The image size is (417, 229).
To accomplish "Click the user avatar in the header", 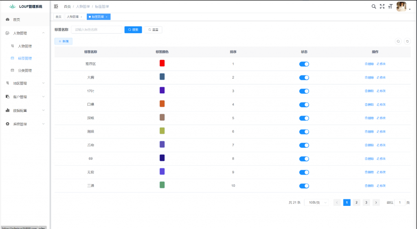I will pos(402,6).
